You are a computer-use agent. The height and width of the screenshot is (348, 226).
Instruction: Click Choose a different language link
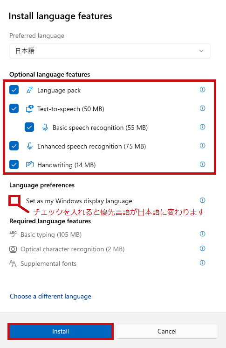click(x=50, y=296)
